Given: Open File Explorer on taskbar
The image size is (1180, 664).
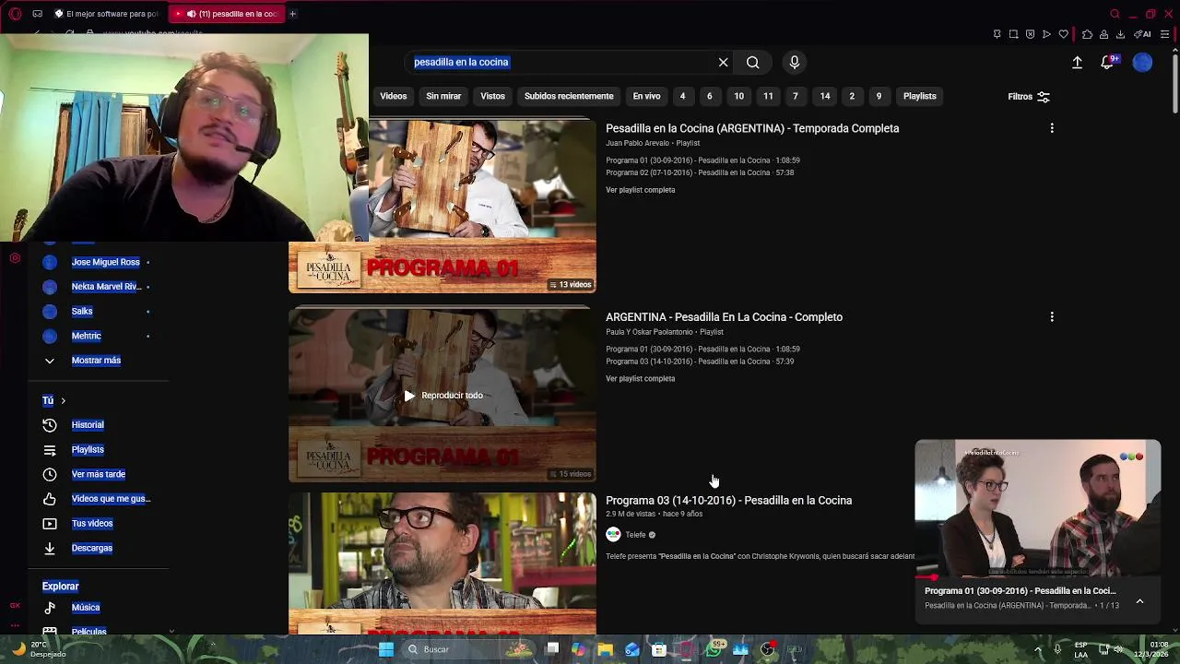Looking at the screenshot, I should [605, 649].
